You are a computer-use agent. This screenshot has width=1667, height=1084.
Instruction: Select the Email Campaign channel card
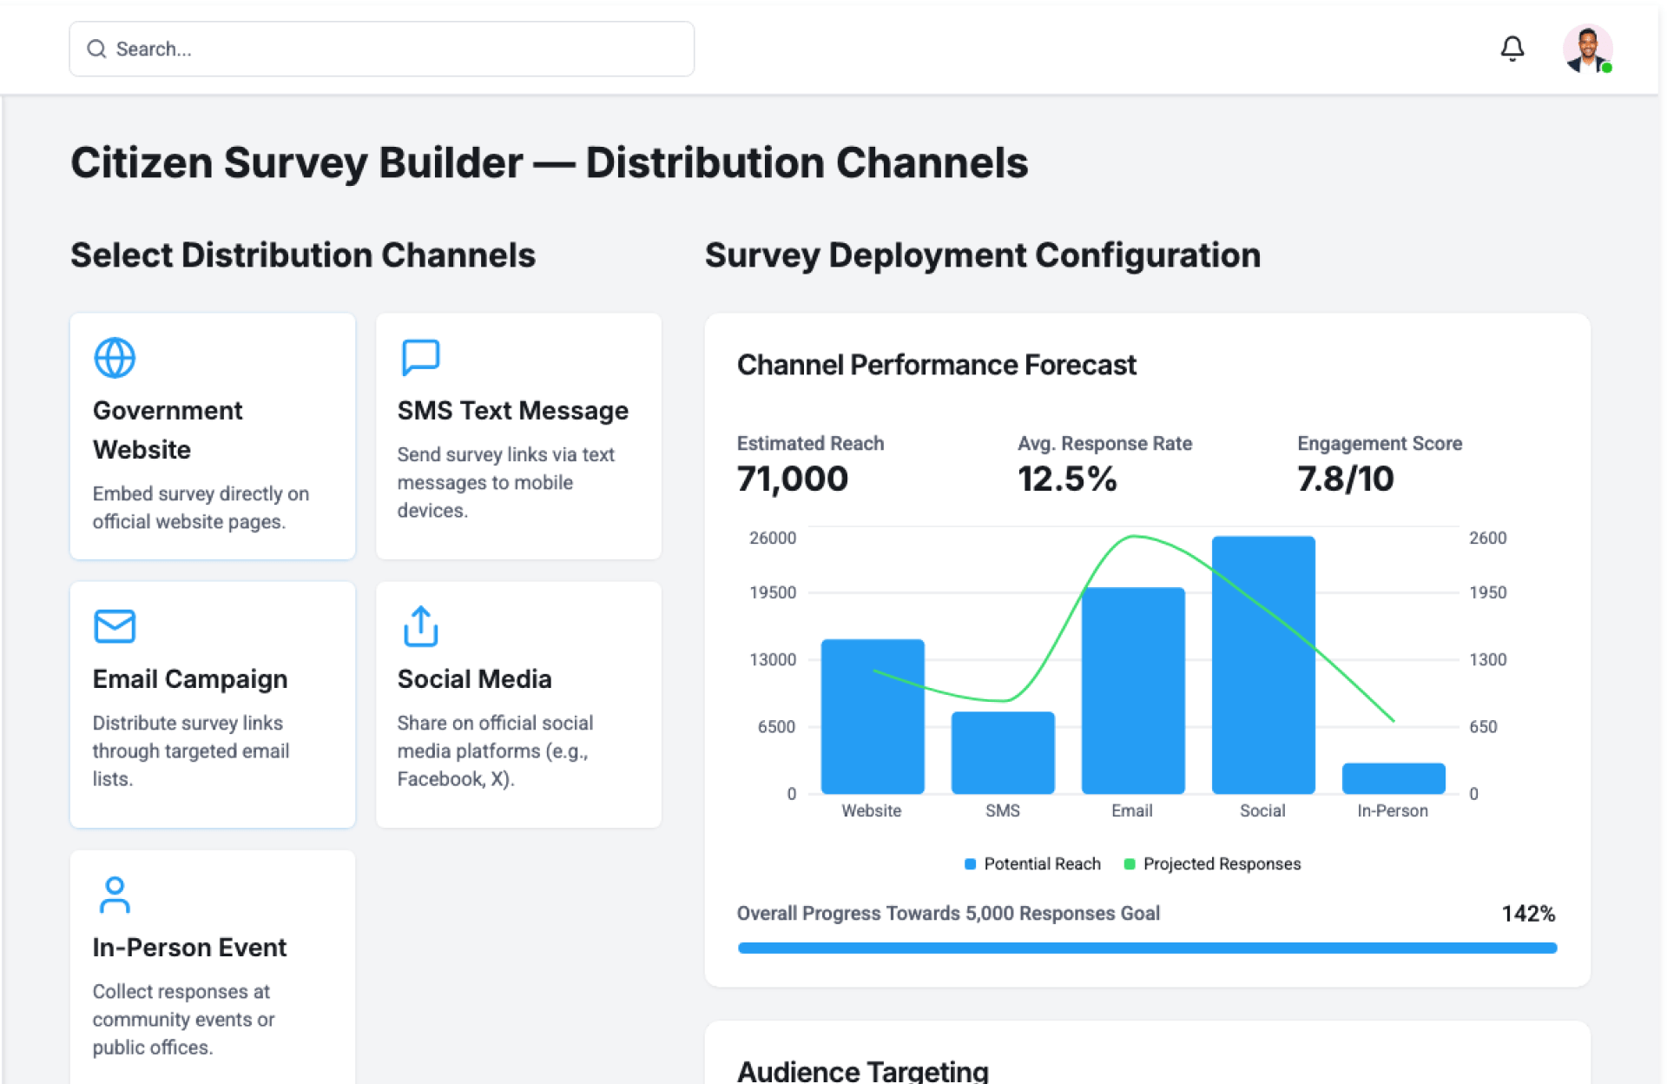[212, 704]
